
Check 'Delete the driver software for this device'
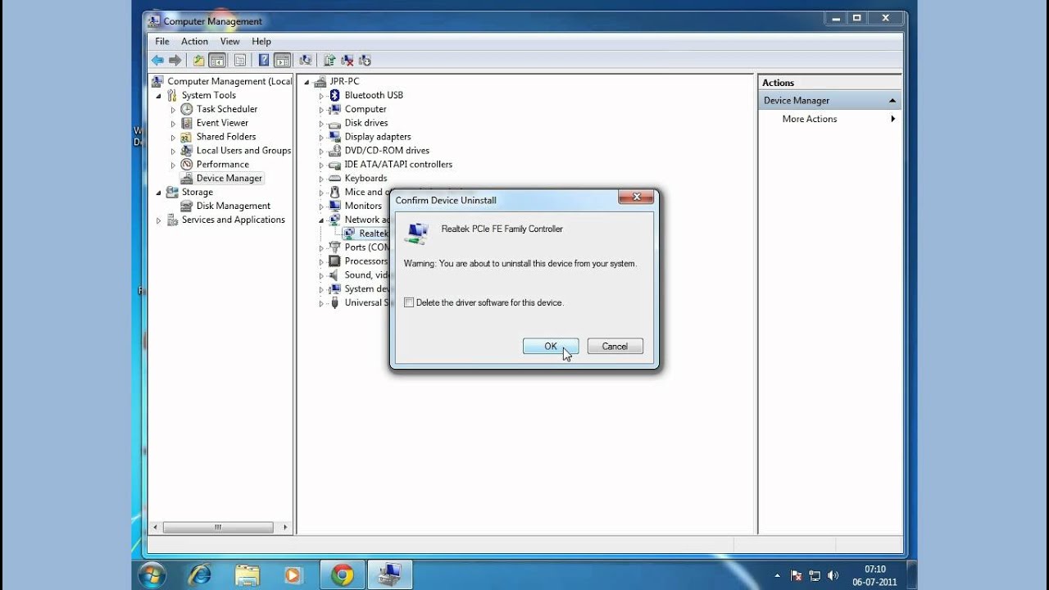pyautogui.click(x=409, y=302)
